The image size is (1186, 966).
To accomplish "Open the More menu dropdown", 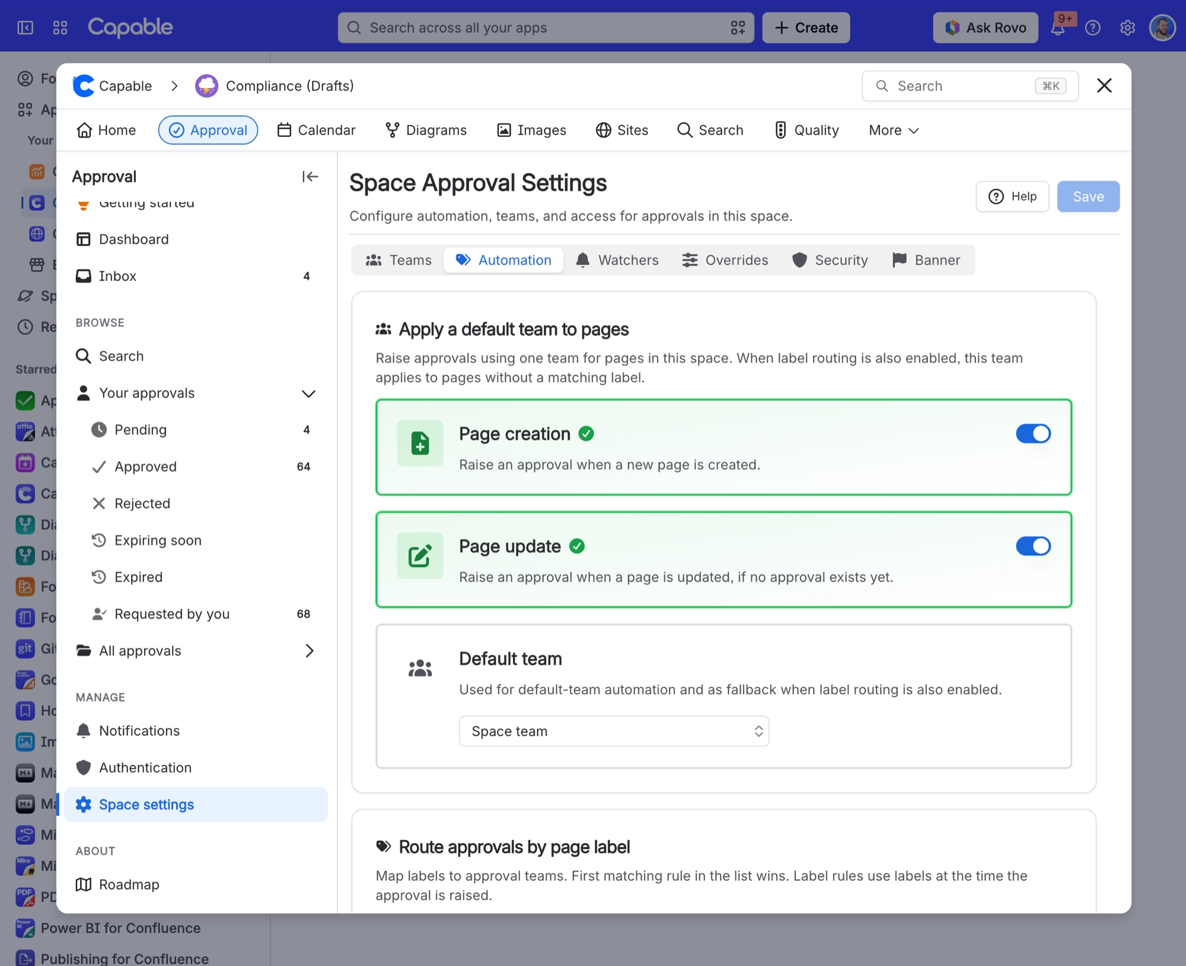I will (894, 130).
